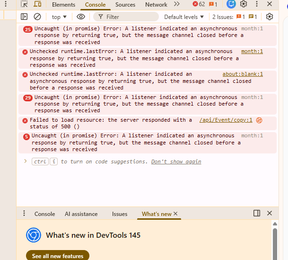The image size is (288, 260).
Task: Click error icon on Failed to load resource
Action: (x=25, y=121)
